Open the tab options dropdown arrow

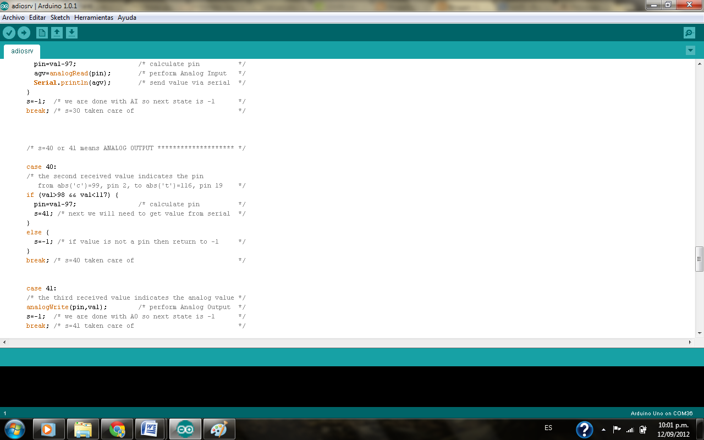pos(691,51)
